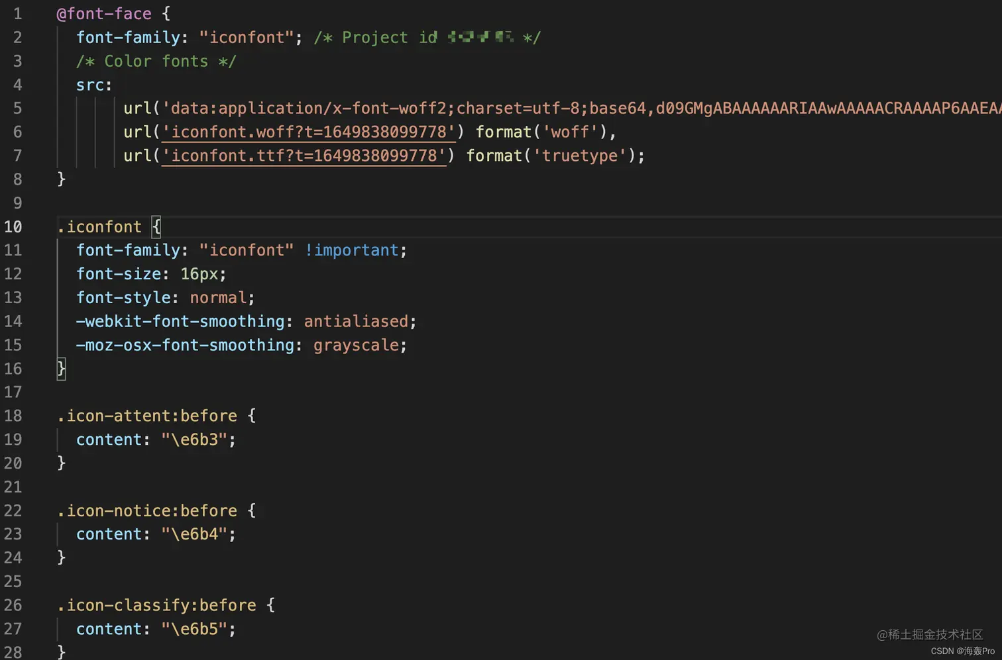1002x660 pixels.
Task: Click format('truetype') on line 7
Action: pos(551,156)
